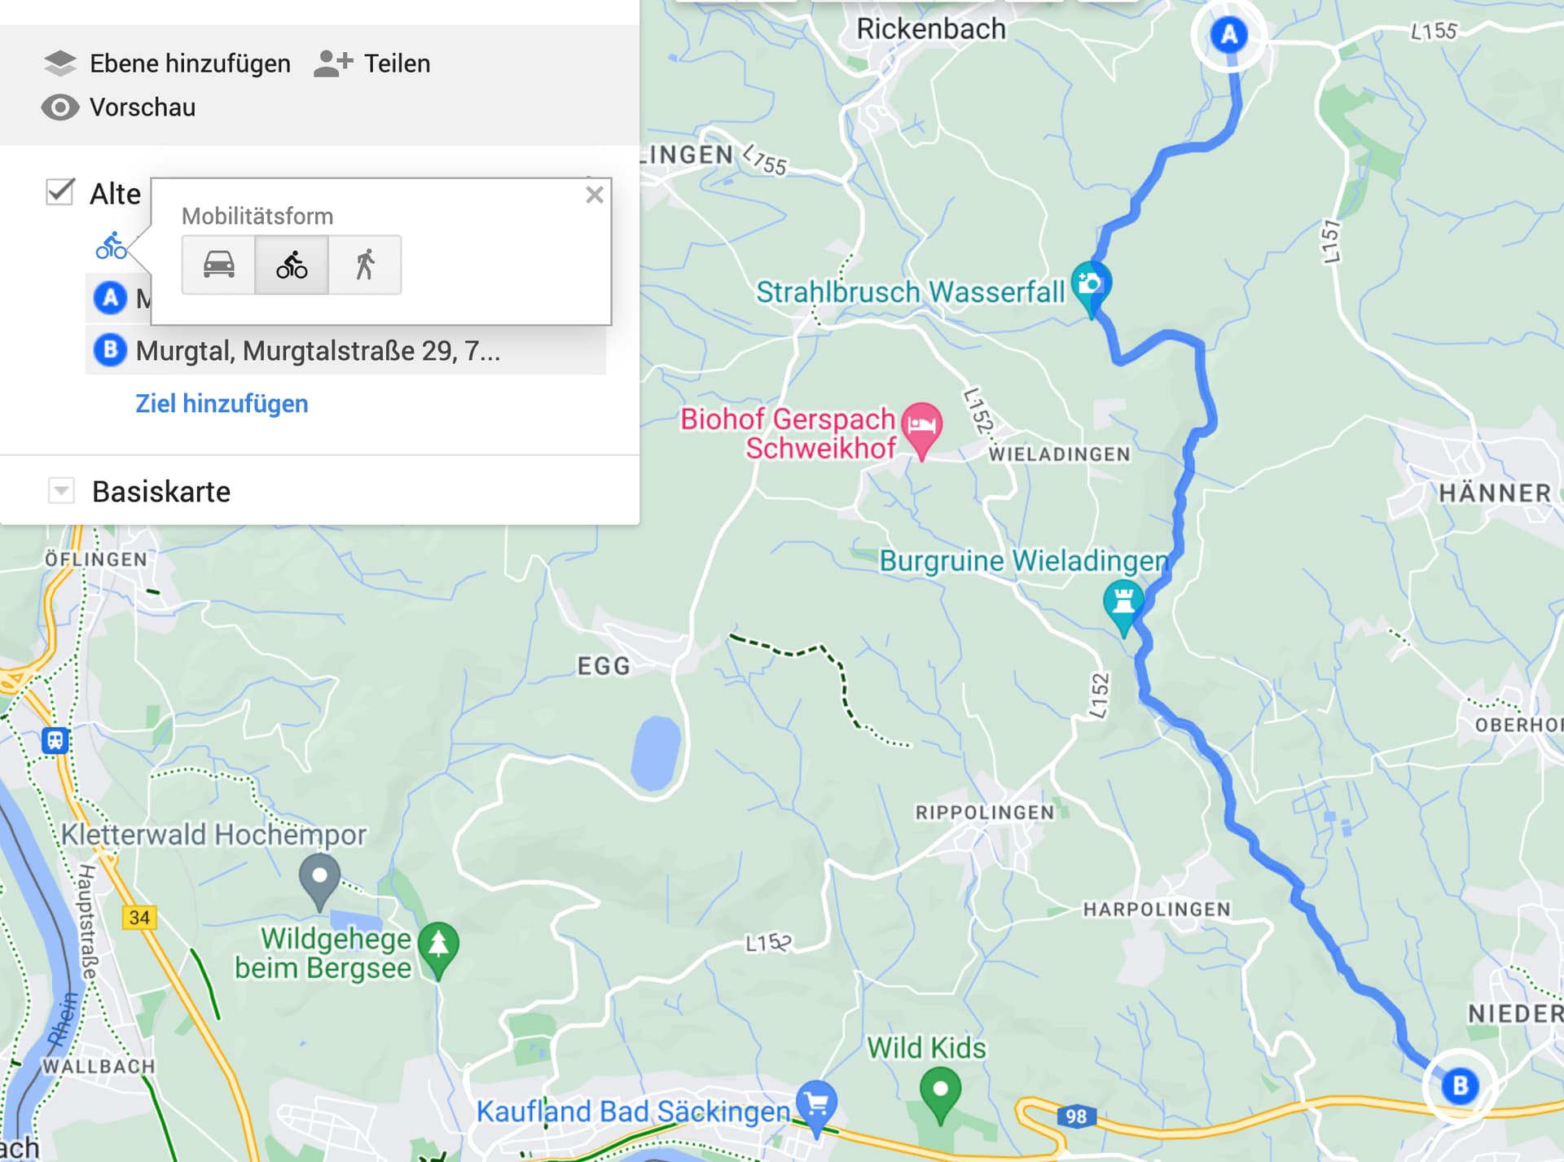Toggle Vorschau preview eye
The height and width of the screenshot is (1162, 1564).
pyautogui.click(x=60, y=107)
